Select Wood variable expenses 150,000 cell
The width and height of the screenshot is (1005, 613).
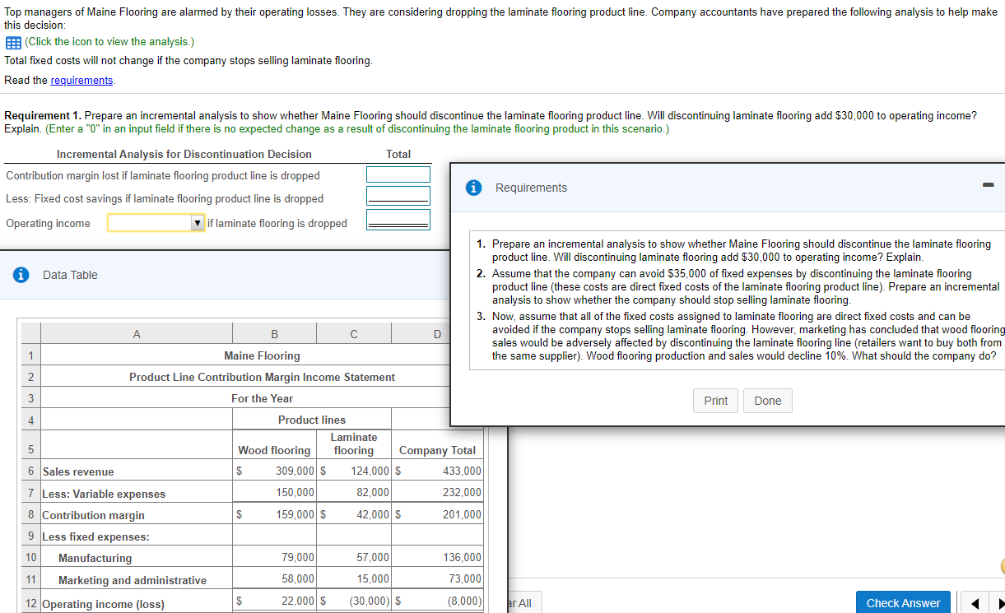click(x=274, y=493)
